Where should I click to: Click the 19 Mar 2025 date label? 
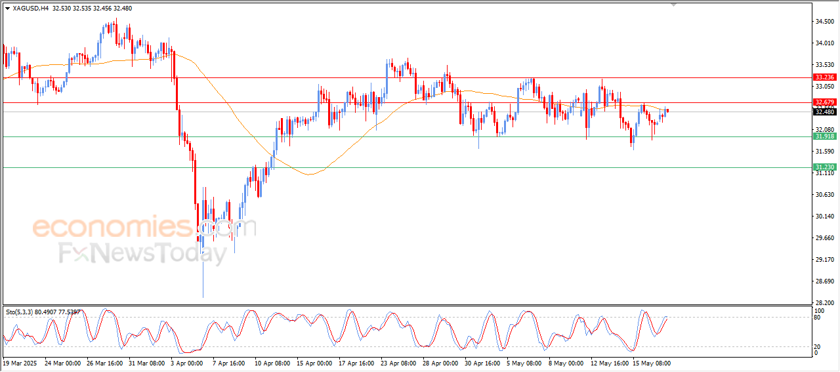(18, 363)
